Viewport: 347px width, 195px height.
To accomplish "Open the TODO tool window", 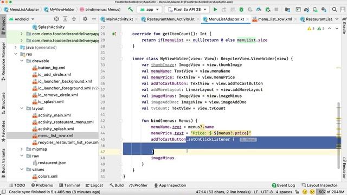I will point(17,185).
